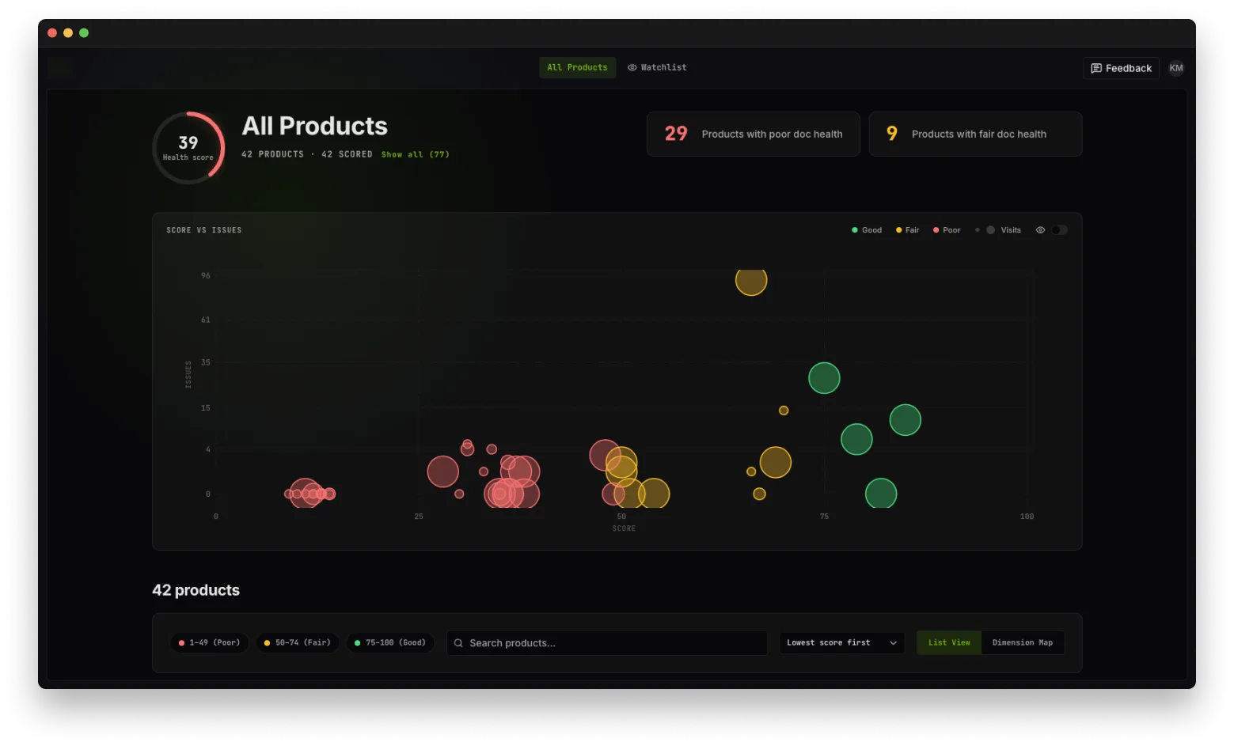Click the Feedback button
This screenshot has width=1234, height=746.
coord(1121,68)
